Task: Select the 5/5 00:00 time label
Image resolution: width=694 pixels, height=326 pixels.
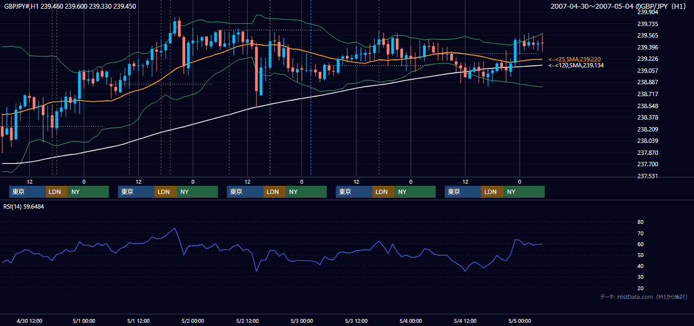Action: tap(520, 321)
